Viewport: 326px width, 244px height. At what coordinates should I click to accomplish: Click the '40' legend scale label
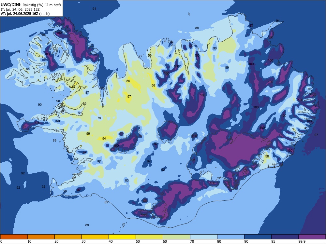[111, 241]
